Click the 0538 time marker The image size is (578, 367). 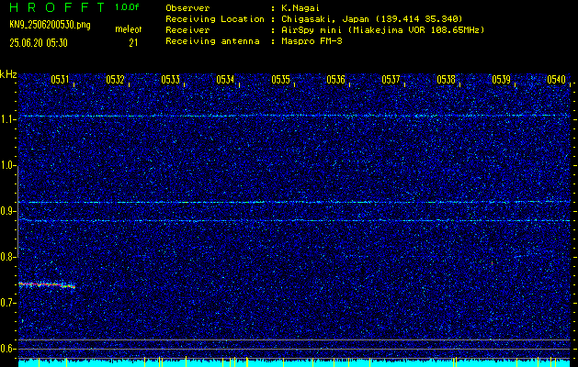point(446,80)
